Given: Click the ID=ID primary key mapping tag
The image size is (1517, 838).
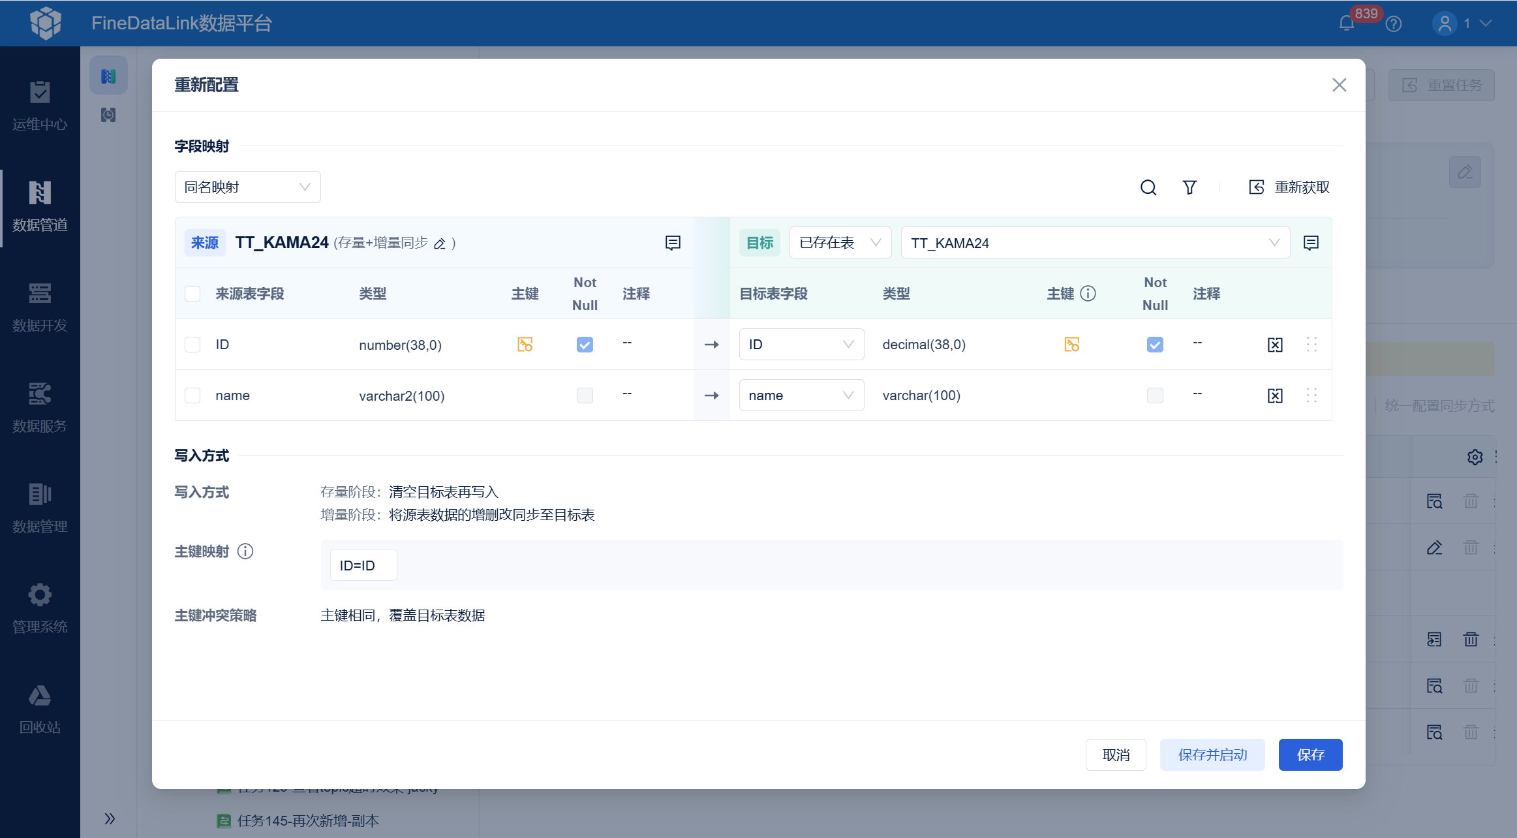Looking at the screenshot, I should click(363, 565).
